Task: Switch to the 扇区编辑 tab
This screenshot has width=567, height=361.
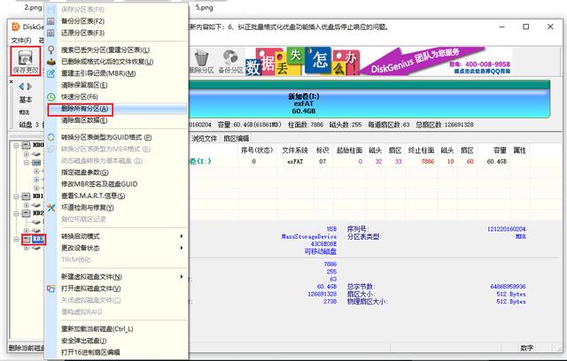Action: tap(237, 138)
